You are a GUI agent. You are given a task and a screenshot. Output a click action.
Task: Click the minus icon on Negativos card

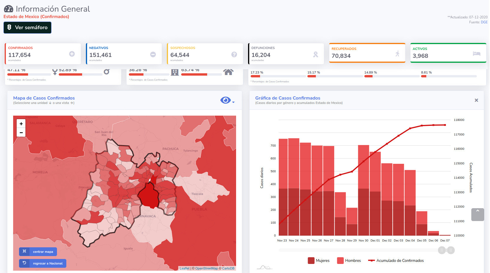pos(153,54)
